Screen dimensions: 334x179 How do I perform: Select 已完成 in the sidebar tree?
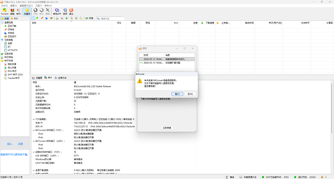11,29
